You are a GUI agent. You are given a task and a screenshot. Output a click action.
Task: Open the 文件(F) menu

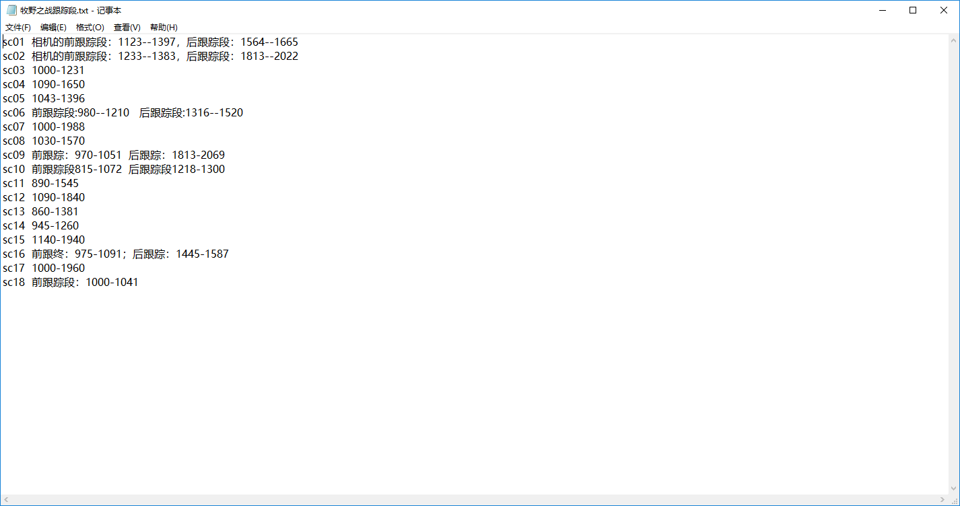18,28
